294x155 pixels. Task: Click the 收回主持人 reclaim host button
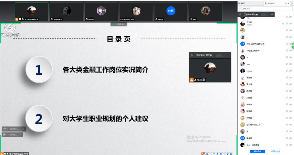click(x=276, y=151)
